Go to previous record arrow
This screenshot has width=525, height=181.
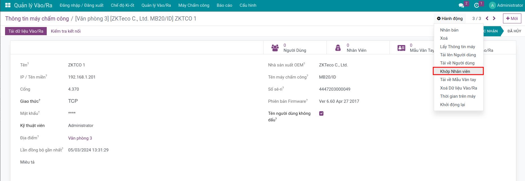click(x=487, y=19)
